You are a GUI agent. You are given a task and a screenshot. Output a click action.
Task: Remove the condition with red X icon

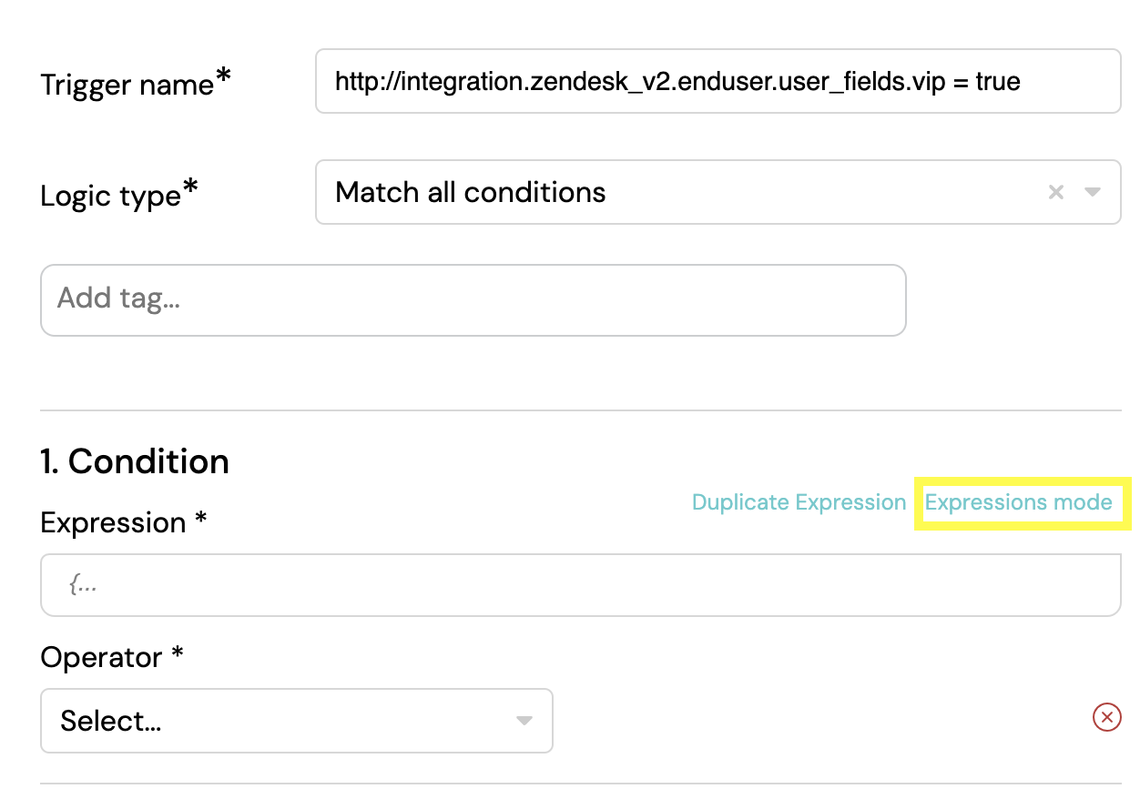[1106, 718]
